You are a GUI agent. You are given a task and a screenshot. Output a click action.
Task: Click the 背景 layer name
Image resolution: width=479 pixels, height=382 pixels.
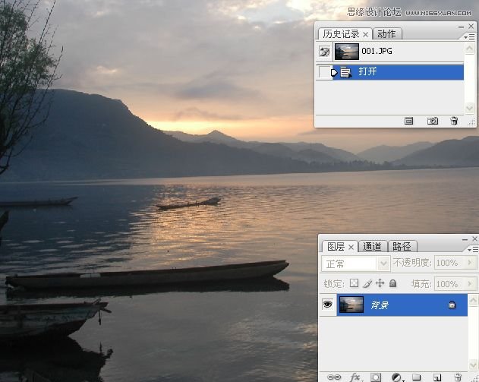(x=380, y=305)
